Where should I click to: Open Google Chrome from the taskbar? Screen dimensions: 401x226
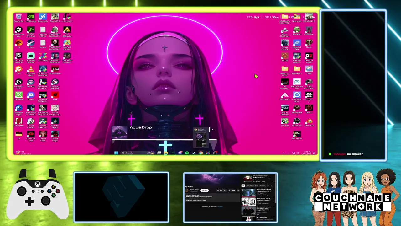201,153
